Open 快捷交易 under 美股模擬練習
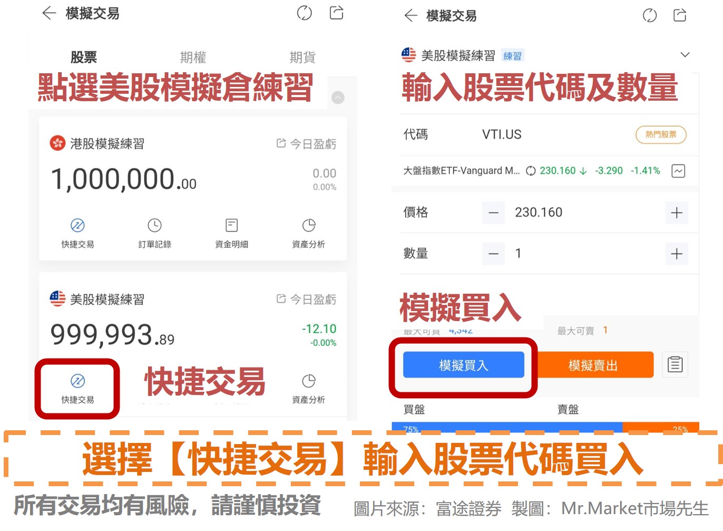The height and width of the screenshot is (531, 723). 77,389
